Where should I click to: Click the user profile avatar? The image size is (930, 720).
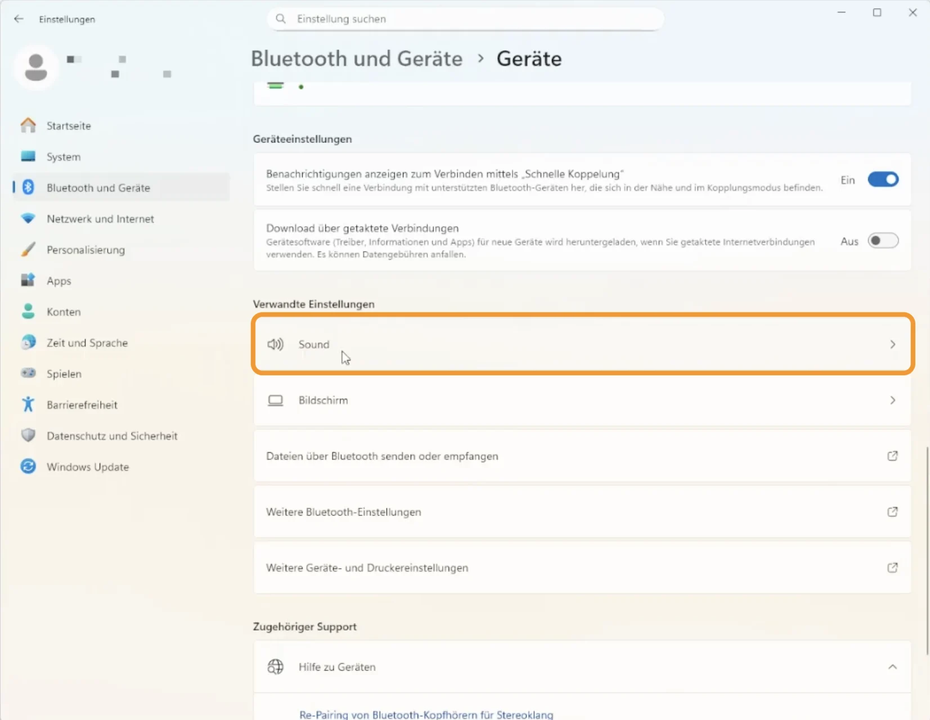pyautogui.click(x=36, y=67)
